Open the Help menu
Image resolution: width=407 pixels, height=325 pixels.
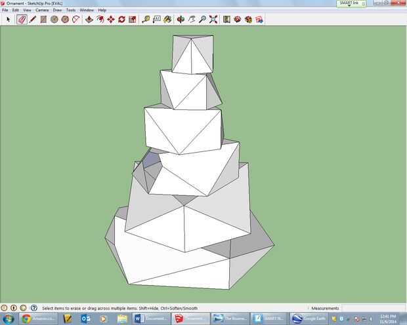(x=102, y=10)
